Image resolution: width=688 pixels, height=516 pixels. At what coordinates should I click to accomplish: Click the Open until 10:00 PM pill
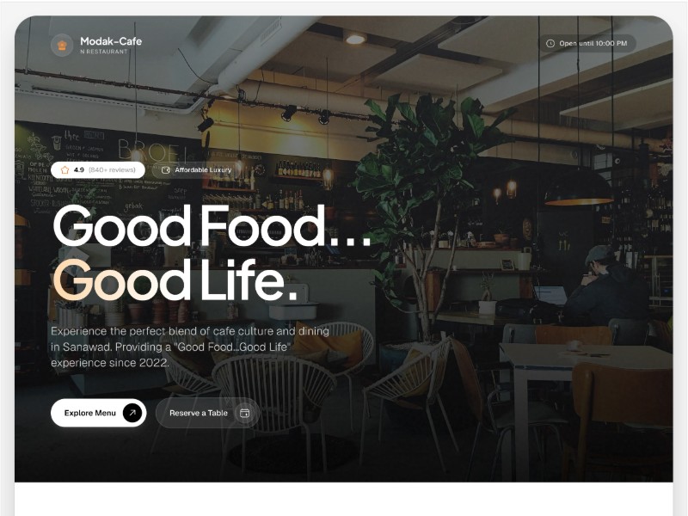click(587, 44)
